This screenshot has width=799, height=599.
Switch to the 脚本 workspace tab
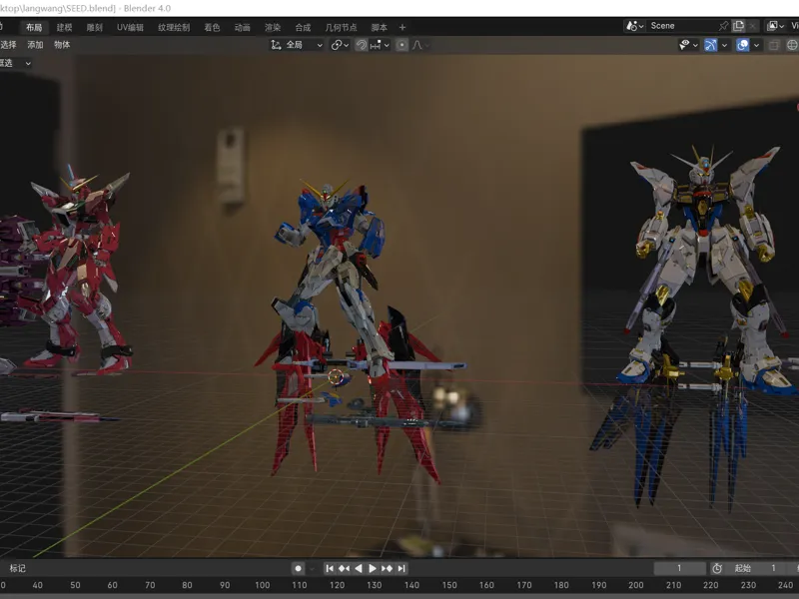(380, 28)
